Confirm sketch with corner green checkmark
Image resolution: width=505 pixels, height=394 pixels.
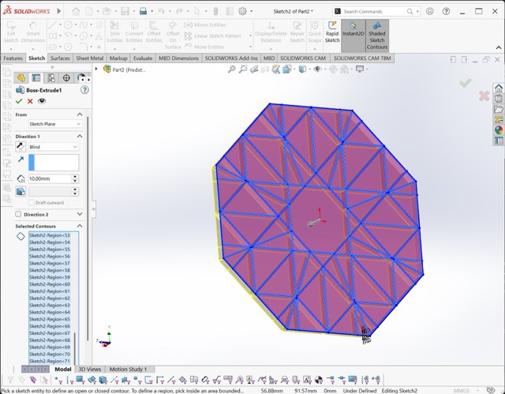click(x=466, y=83)
